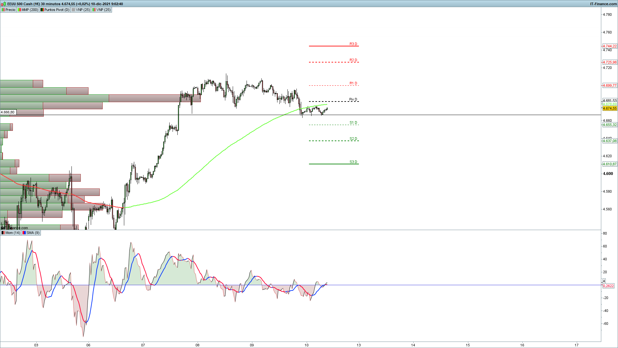Click date label 09 on time axis
618x348 pixels.
[252, 345]
